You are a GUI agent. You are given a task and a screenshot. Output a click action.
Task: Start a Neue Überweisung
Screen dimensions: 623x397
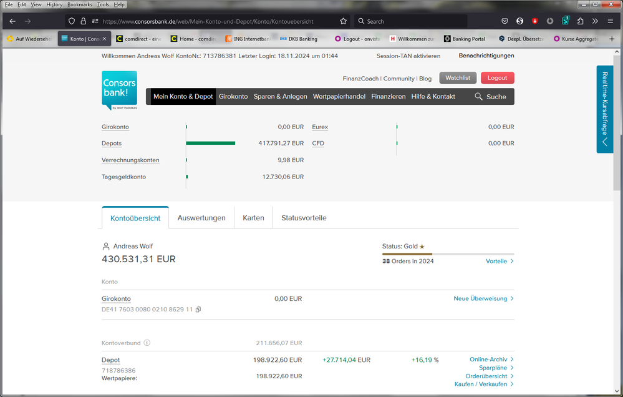(484, 298)
